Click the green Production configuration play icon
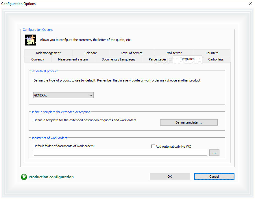The height and width of the screenshot is (199, 255). [x=24, y=177]
